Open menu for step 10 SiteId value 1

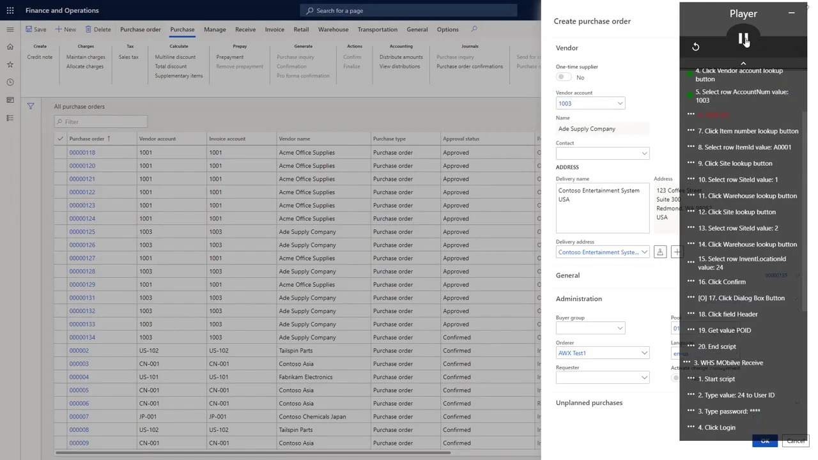(x=691, y=179)
